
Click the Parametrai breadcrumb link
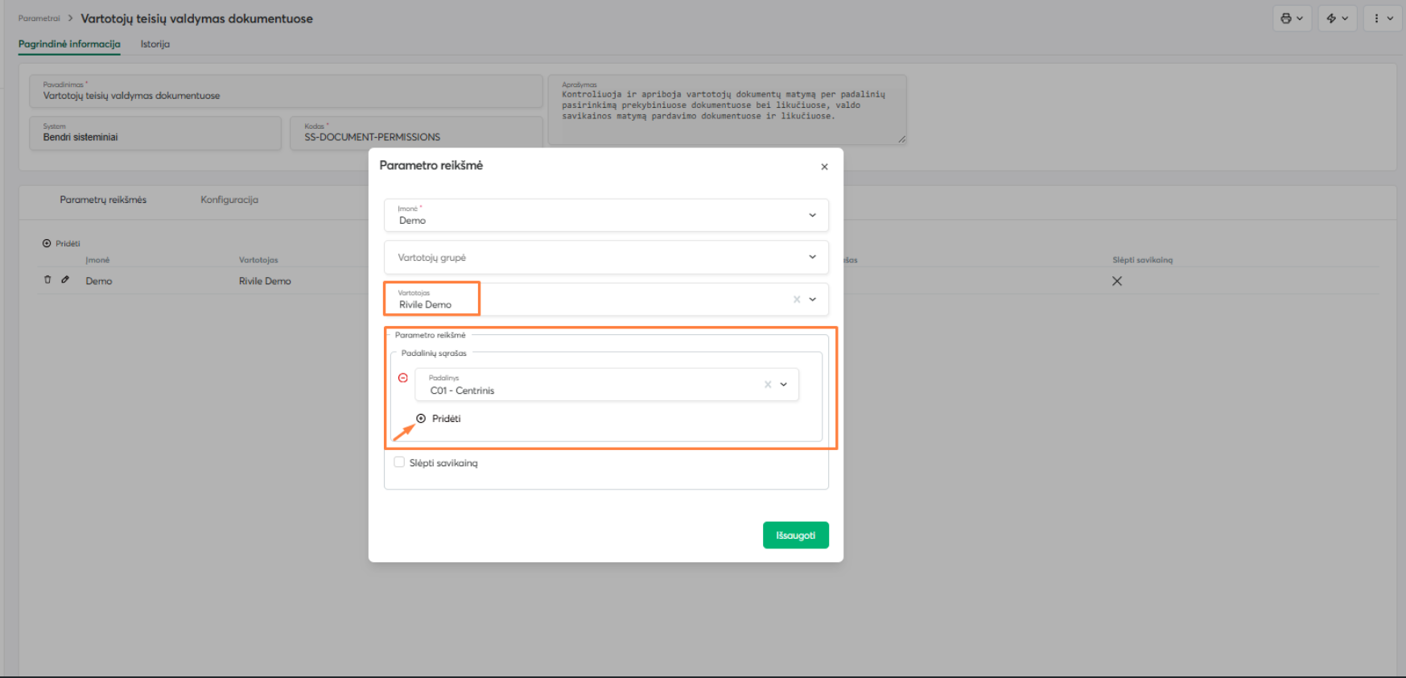39,19
